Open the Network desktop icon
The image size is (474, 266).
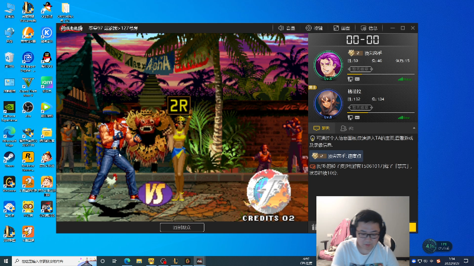pyautogui.click(x=9, y=35)
